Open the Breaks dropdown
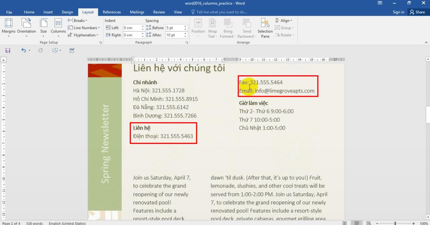This screenshot has height=225, width=430. (77, 20)
